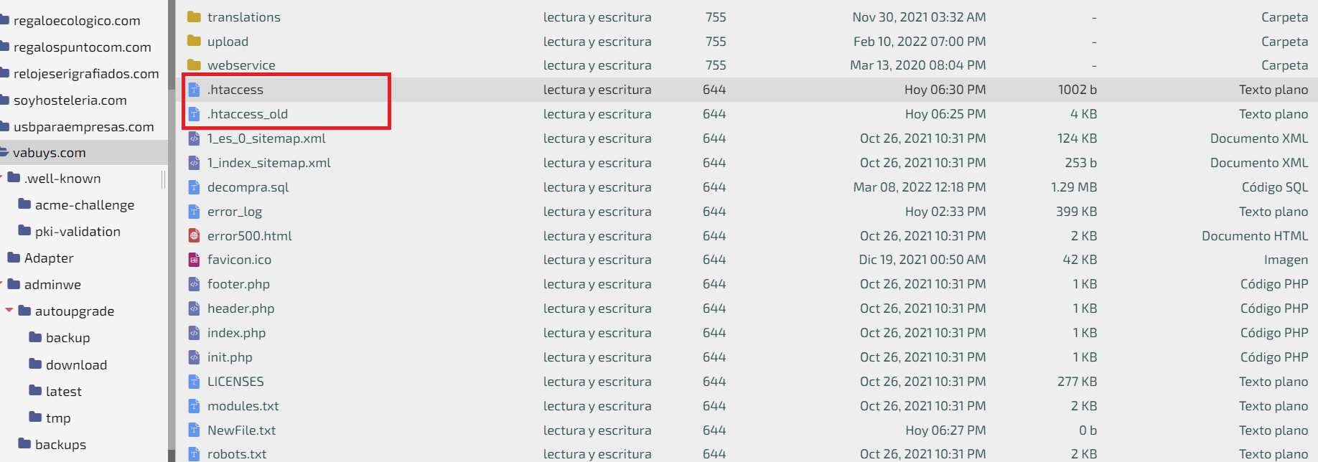Viewport: 1318px width, 462px height.
Task: Open usbparaempresas.com in the sidebar
Action: [83, 126]
